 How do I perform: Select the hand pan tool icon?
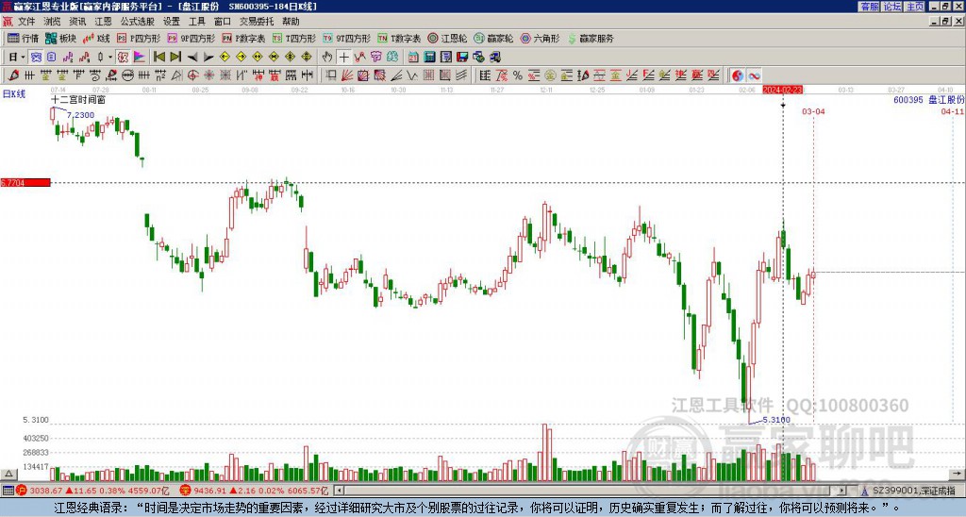[327, 57]
